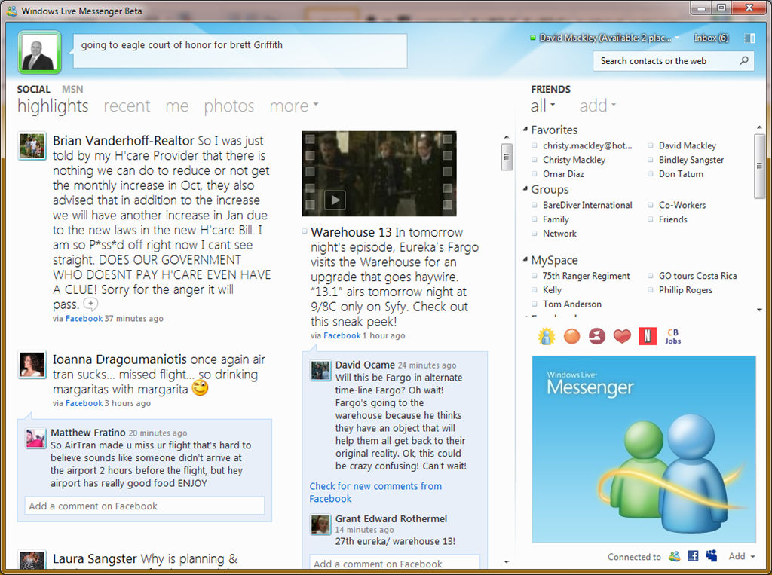Screen dimensions: 772x575
Task: Select the SOCIAL tab
Action: pyautogui.click(x=33, y=89)
